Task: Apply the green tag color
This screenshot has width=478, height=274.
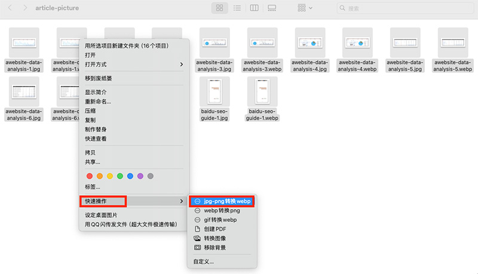Action: [x=120, y=176]
